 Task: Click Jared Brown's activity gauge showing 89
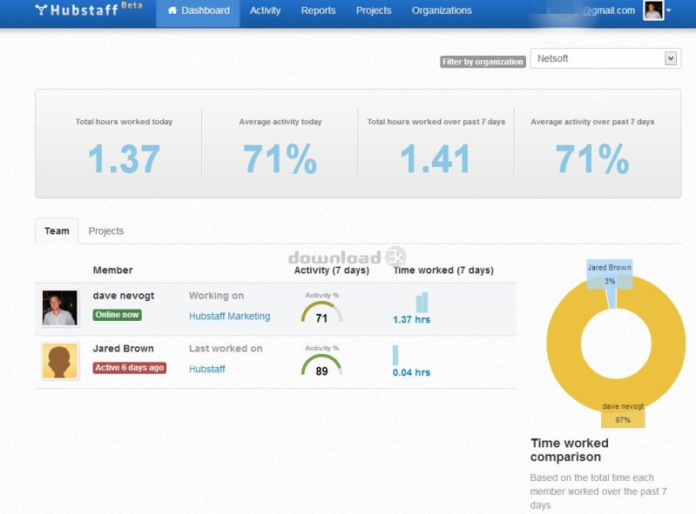(x=321, y=364)
